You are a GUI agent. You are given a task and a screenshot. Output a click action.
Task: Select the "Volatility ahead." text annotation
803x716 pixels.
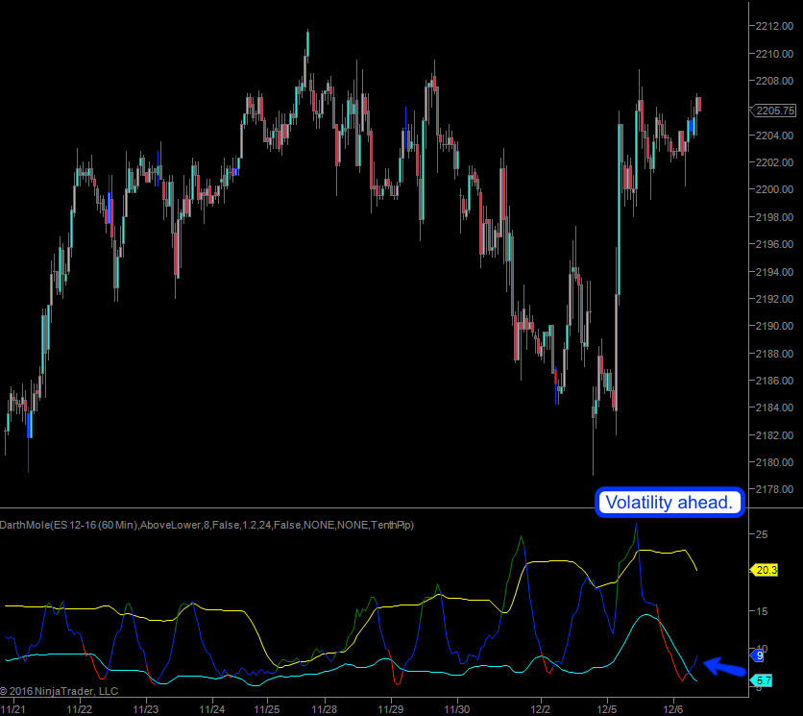(x=669, y=502)
